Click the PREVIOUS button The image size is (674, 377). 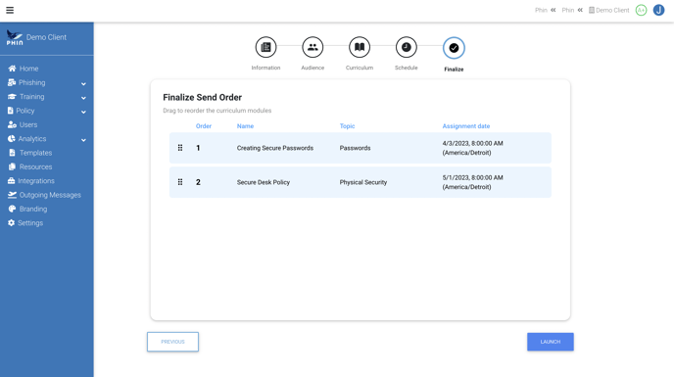172,342
